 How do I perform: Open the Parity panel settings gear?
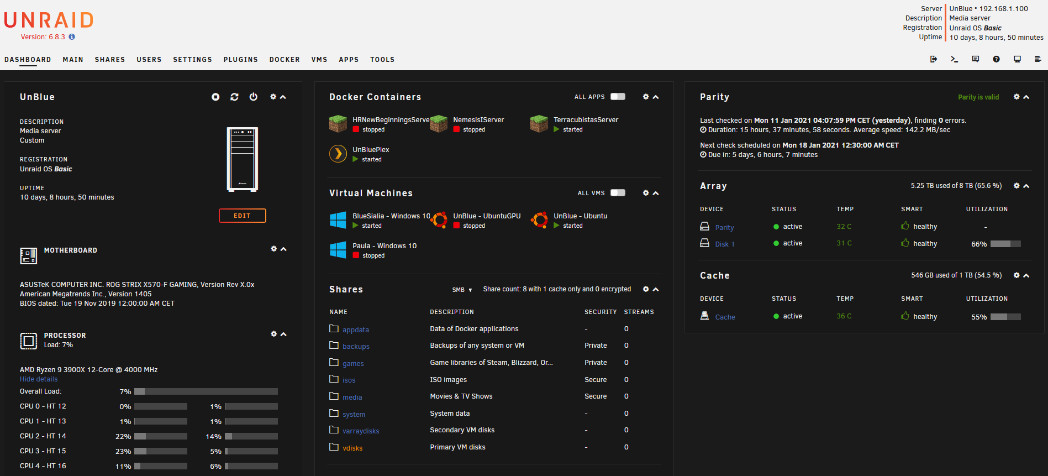1017,97
